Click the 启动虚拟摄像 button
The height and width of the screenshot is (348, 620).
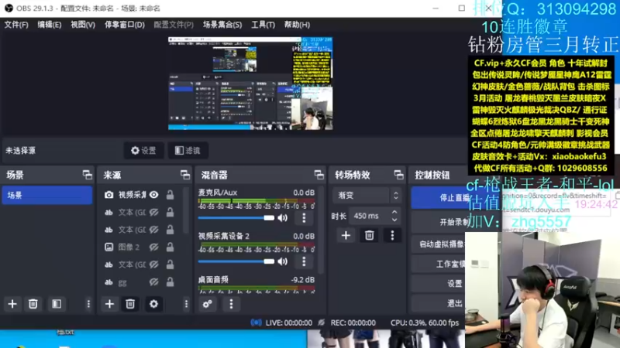pyautogui.click(x=440, y=244)
